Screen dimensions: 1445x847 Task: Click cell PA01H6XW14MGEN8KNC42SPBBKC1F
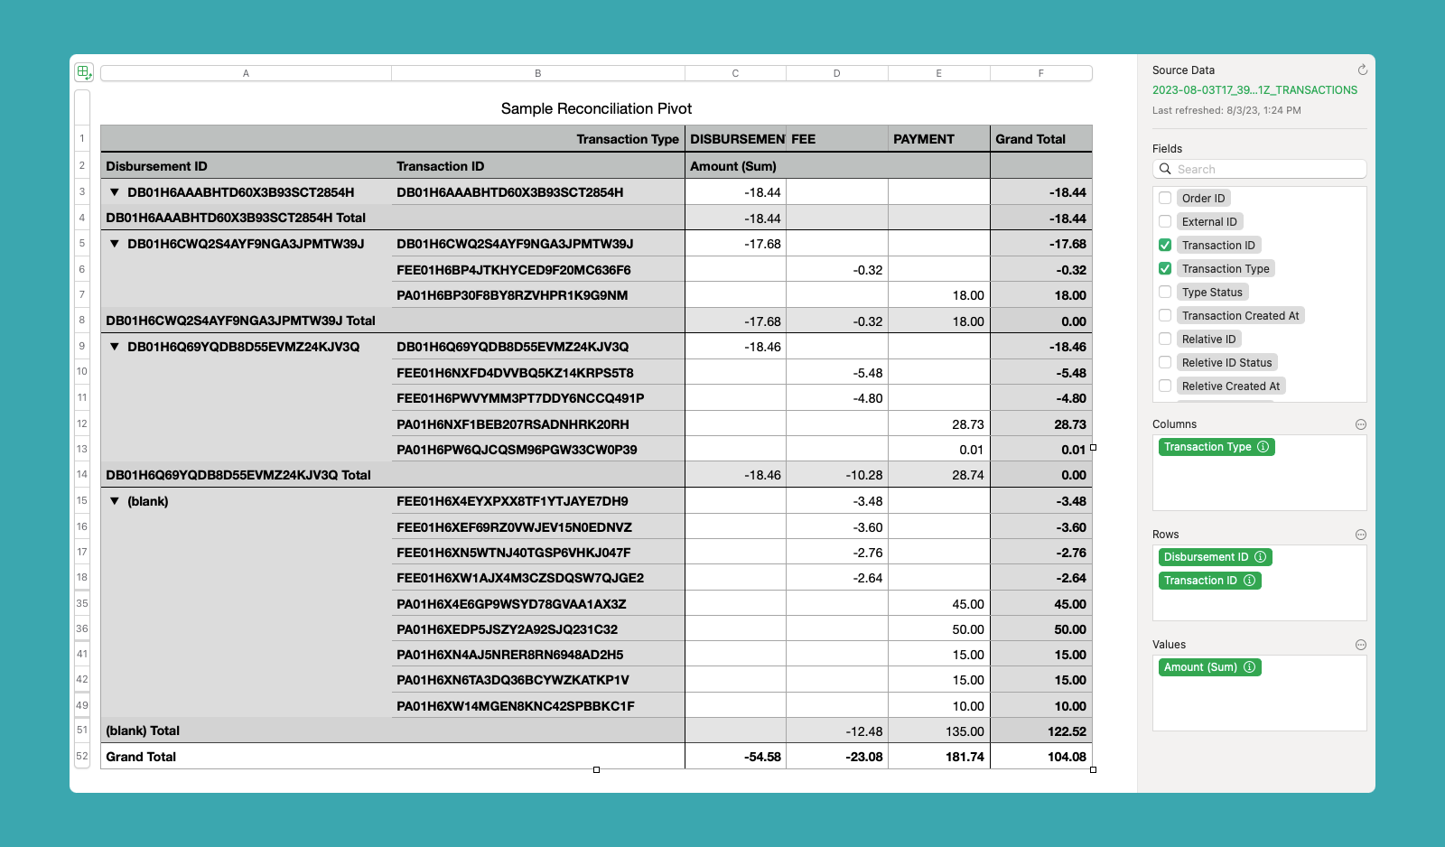(x=538, y=706)
